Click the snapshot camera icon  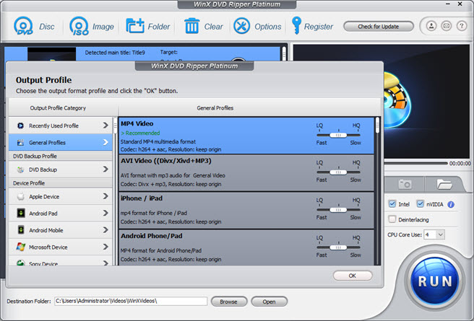(405, 185)
